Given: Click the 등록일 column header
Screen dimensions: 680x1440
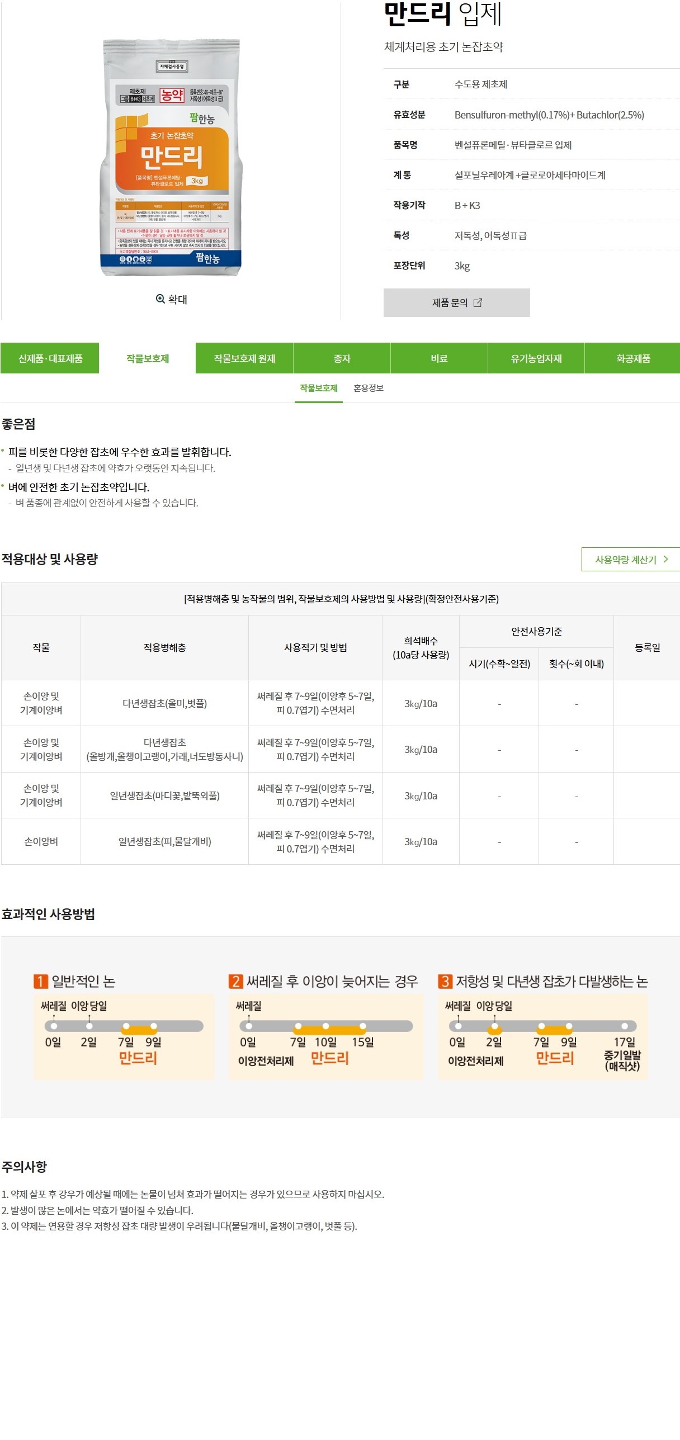Looking at the screenshot, I should click(647, 647).
